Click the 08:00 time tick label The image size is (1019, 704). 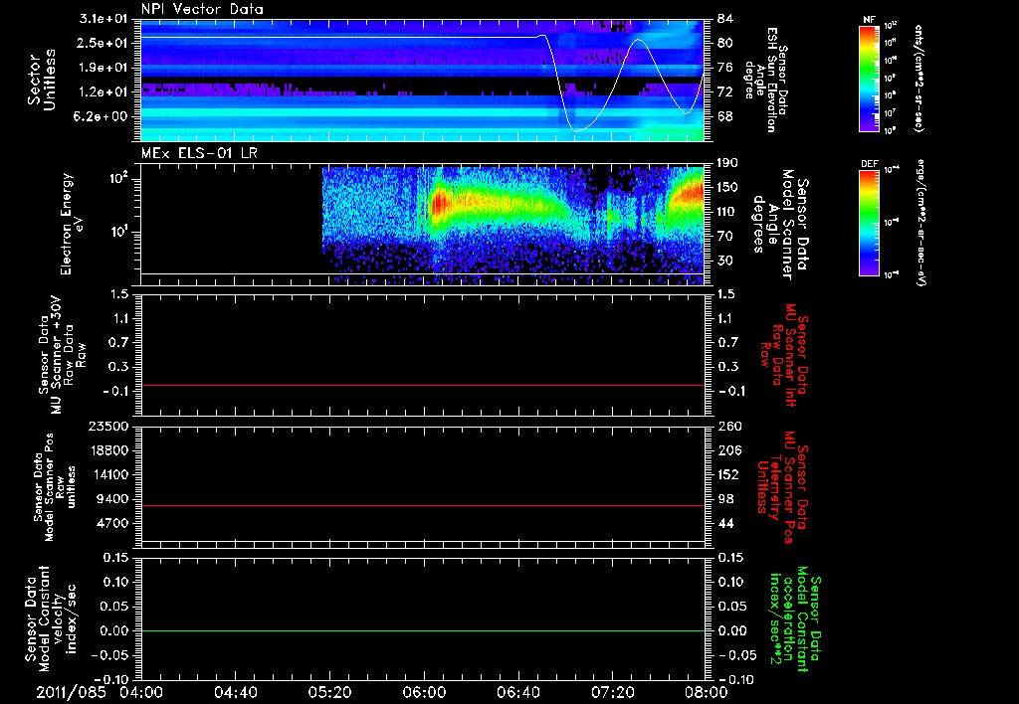click(x=707, y=692)
